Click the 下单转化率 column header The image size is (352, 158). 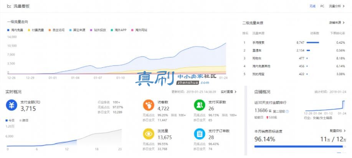(x=338, y=33)
